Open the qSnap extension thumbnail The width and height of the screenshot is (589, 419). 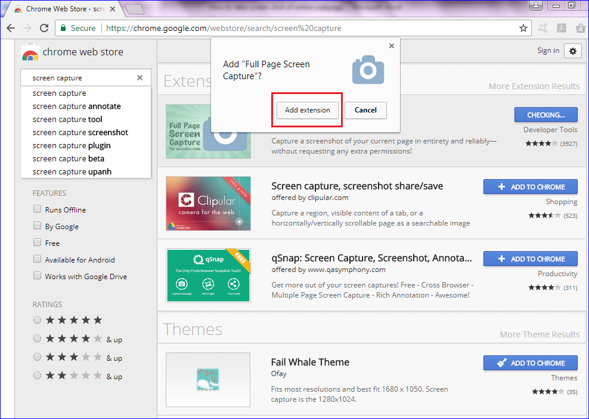[208, 276]
